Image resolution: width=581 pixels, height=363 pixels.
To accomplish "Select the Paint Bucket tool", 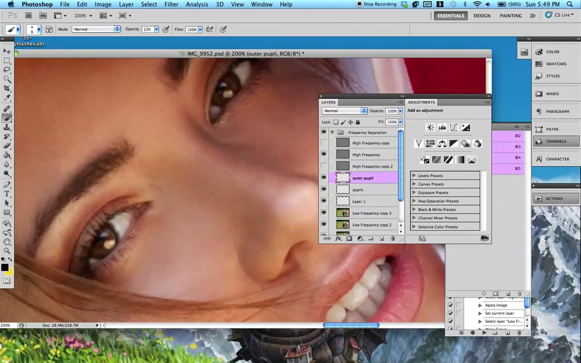I will coord(7,155).
